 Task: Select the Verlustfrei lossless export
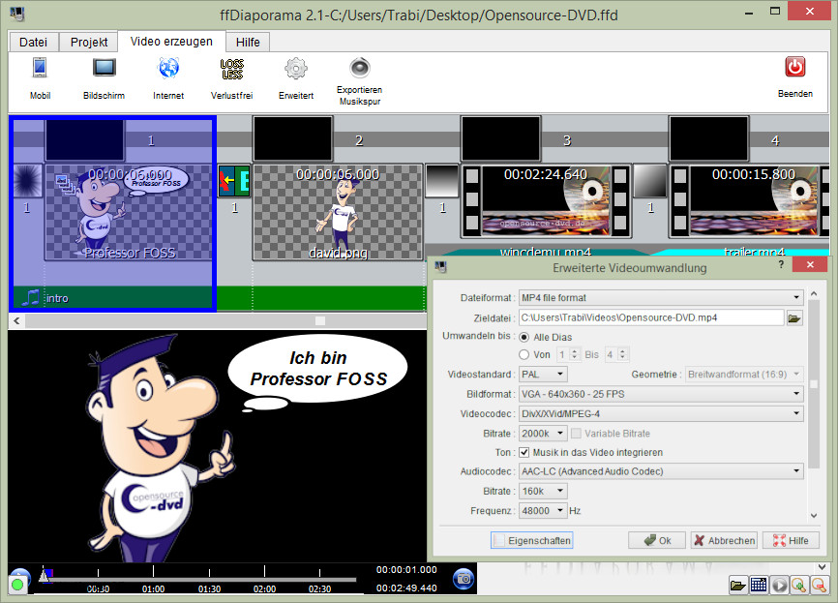(x=231, y=78)
